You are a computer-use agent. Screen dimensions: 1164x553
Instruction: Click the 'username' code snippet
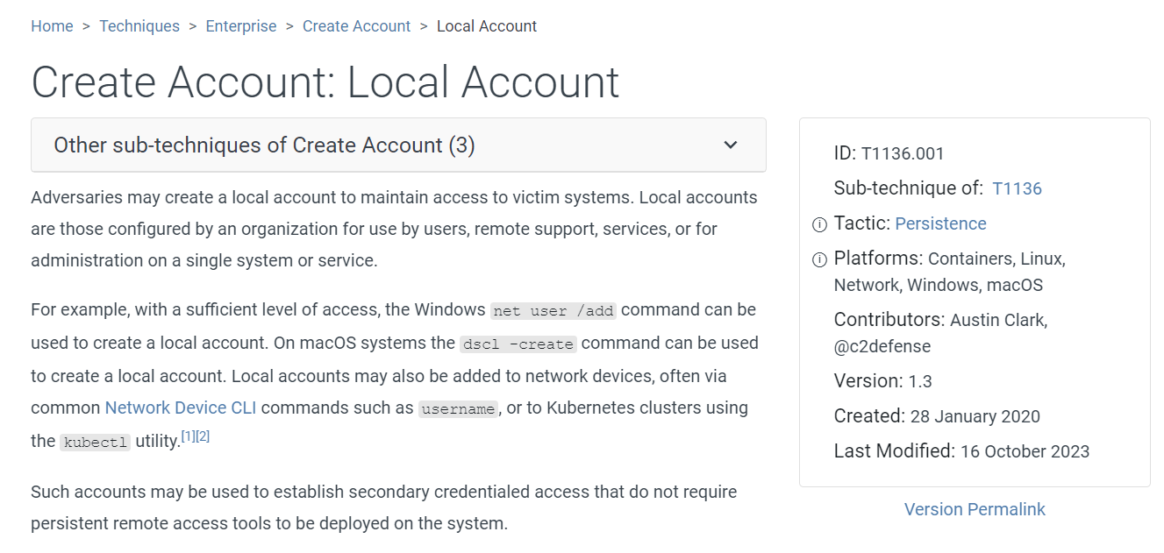pyautogui.click(x=458, y=409)
